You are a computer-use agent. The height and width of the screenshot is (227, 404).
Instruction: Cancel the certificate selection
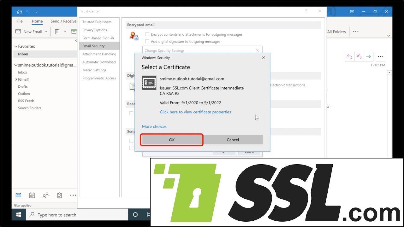(233, 140)
